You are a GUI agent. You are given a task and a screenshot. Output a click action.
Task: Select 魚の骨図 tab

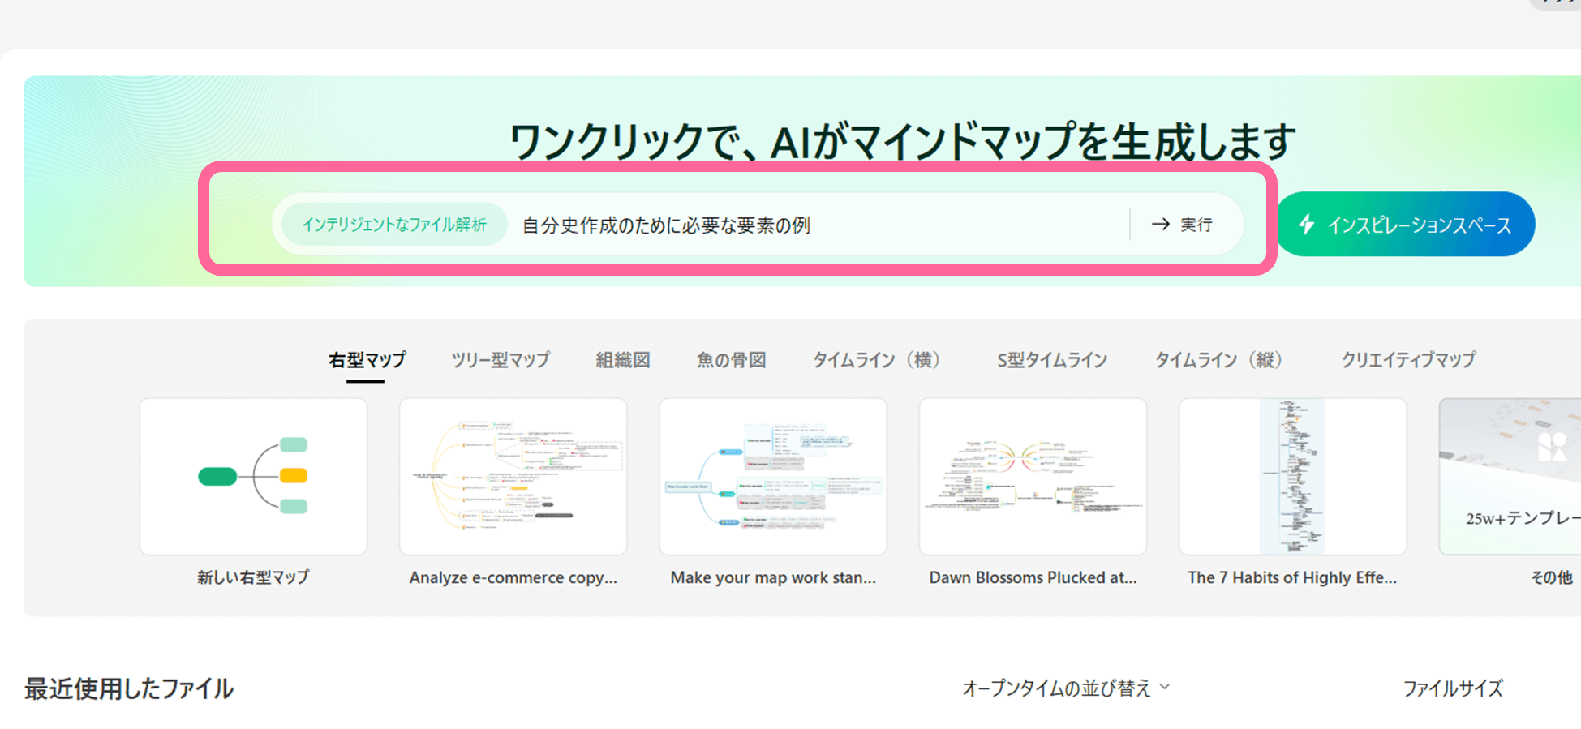tap(731, 360)
